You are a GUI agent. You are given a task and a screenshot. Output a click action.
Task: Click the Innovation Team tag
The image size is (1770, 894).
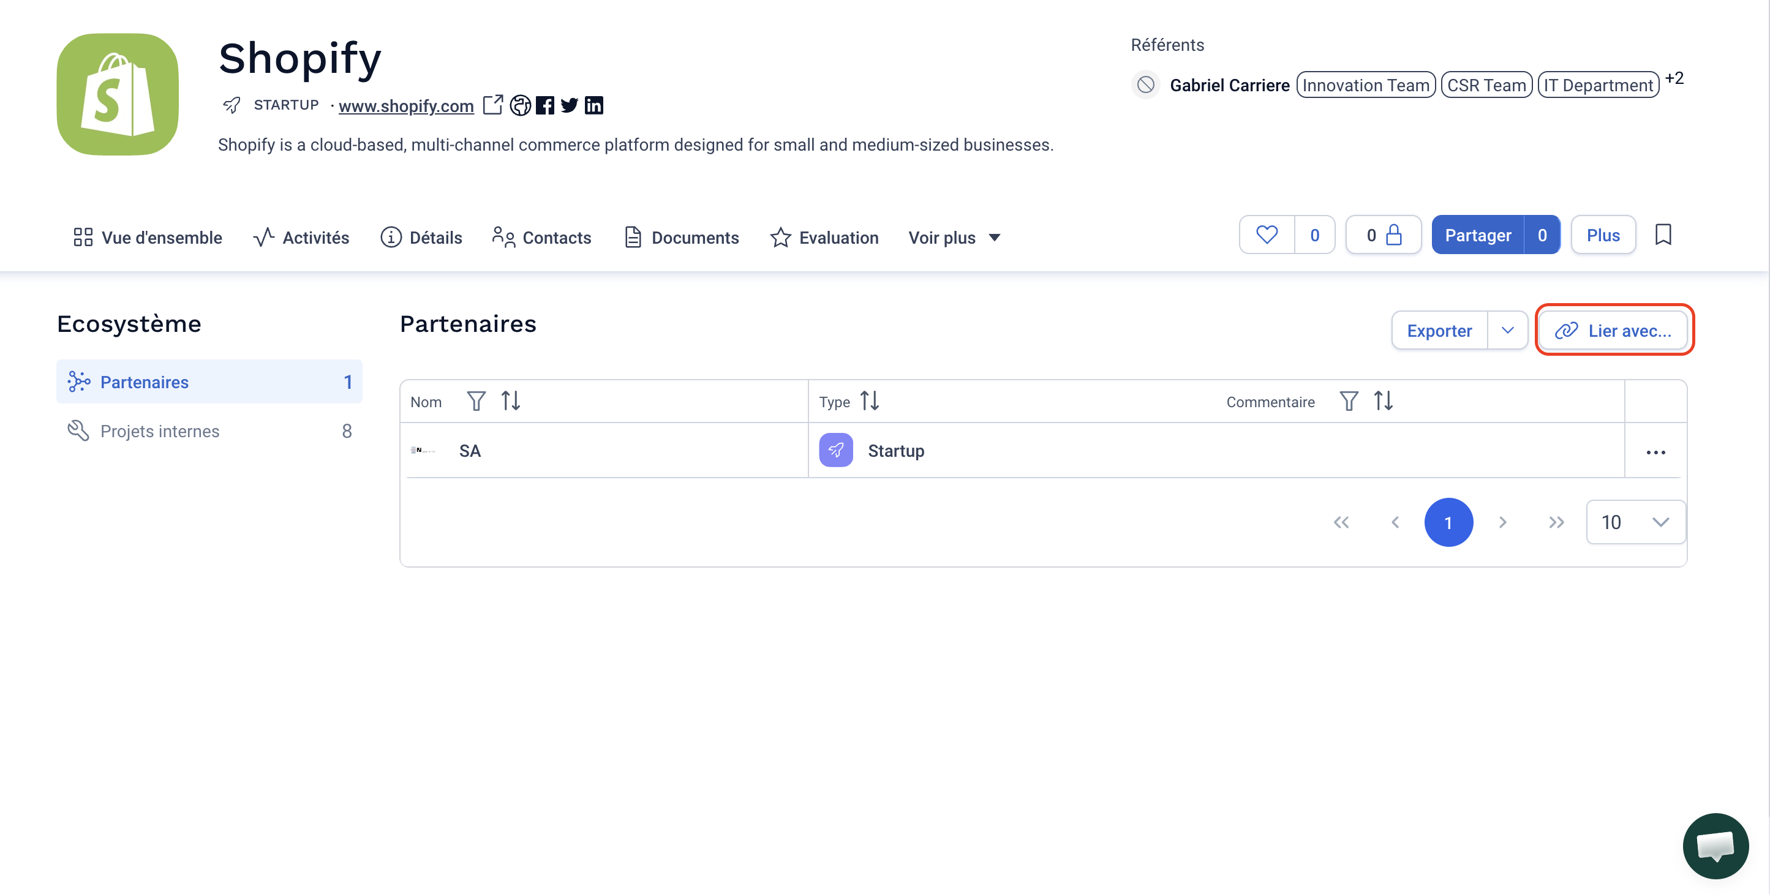coord(1365,85)
